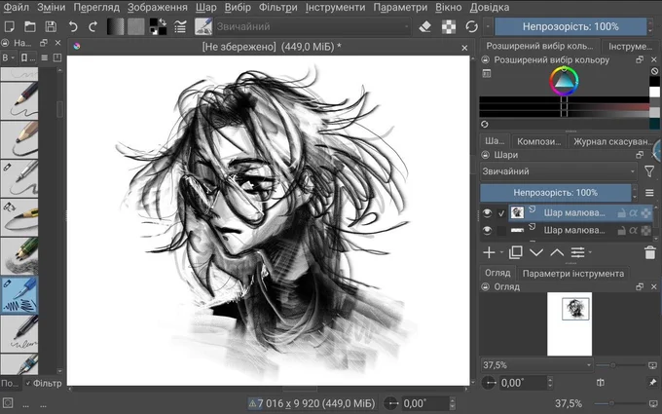Open the brush preset tag dropdown 'В'
This screenshot has width=662, height=414.
point(8,57)
